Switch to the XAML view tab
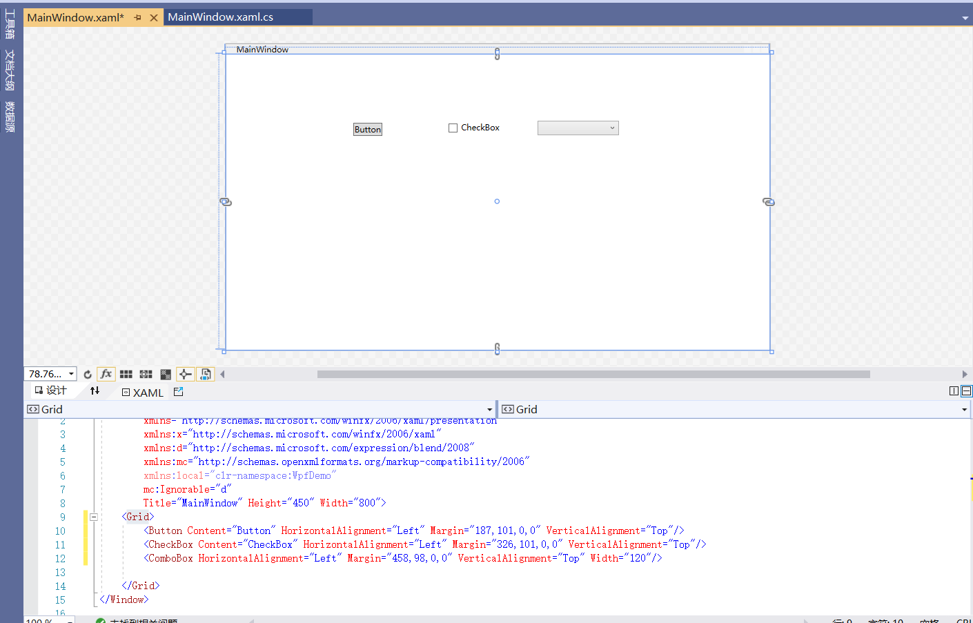This screenshot has height=623, width=973. click(143, 393)
